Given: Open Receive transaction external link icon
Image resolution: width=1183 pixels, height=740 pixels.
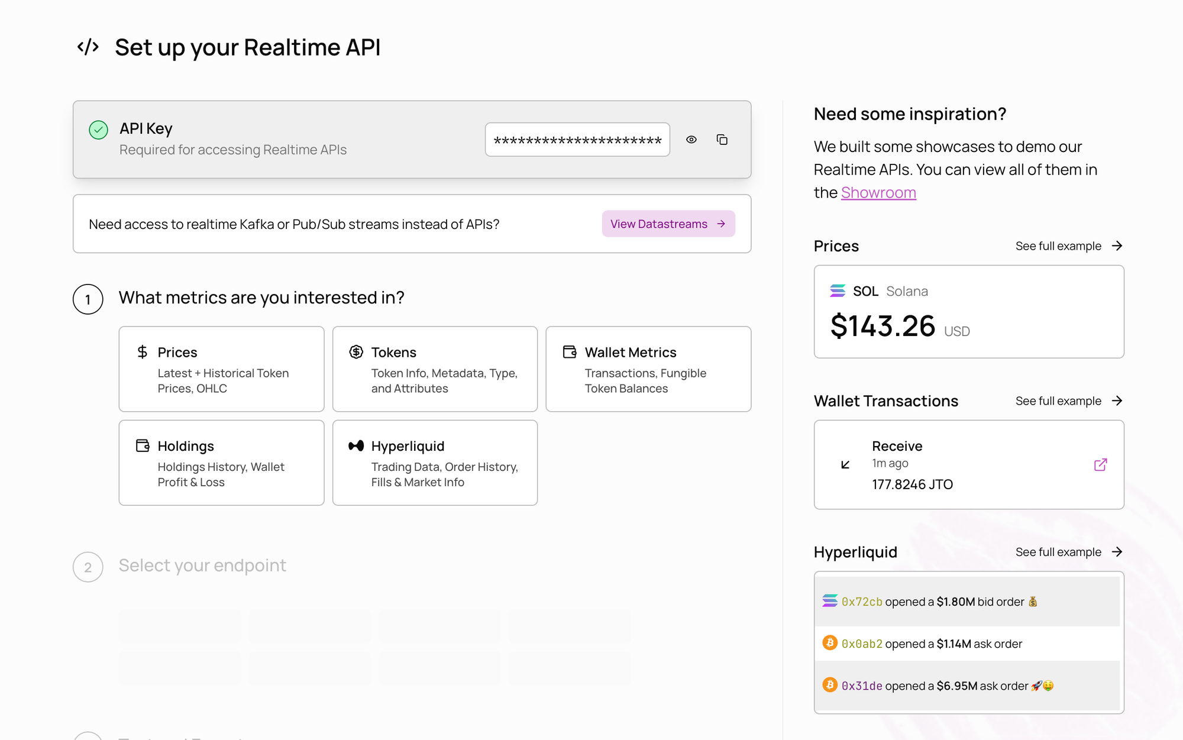Looking at the screenshot, I should click(x=1100, y=464).
